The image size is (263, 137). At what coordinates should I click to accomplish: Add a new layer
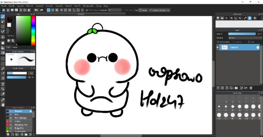click(x=218, y=88)
